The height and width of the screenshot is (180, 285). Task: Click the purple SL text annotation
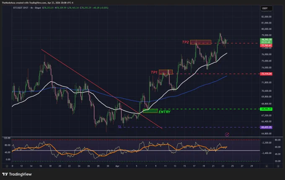[x=120, y=127]
